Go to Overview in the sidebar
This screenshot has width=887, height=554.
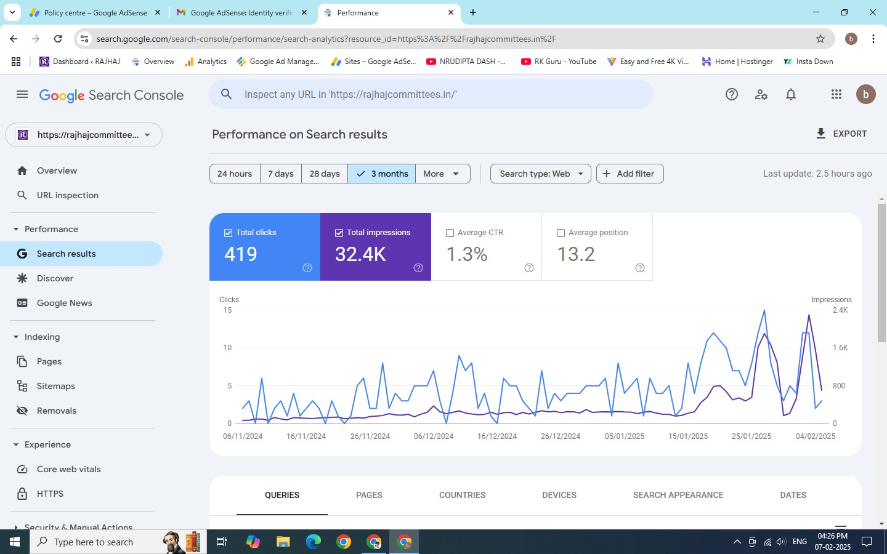81,171
